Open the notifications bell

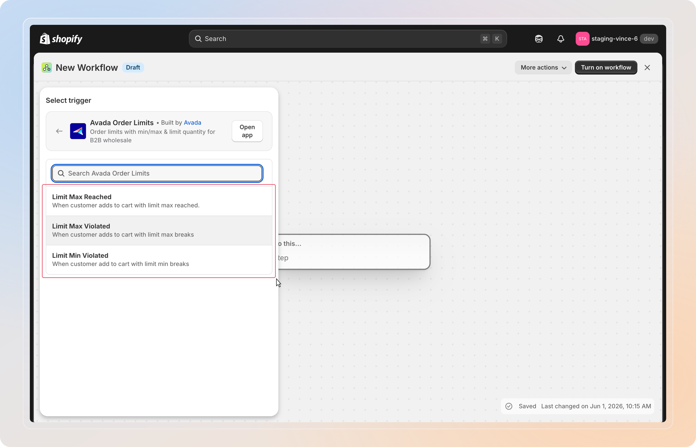[560, 39]
